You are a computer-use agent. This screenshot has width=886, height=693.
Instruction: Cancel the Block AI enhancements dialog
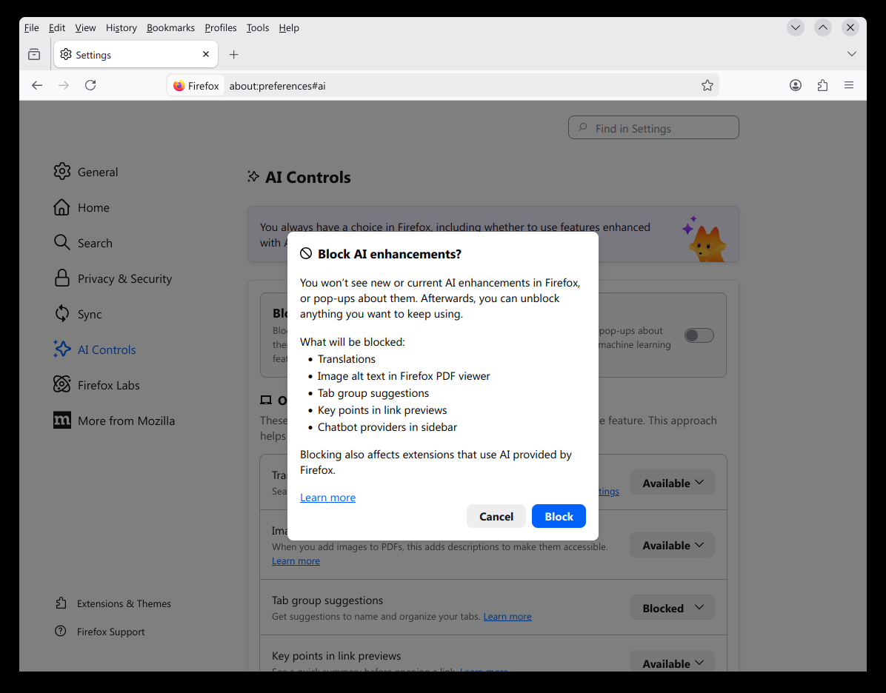[496, 516]
